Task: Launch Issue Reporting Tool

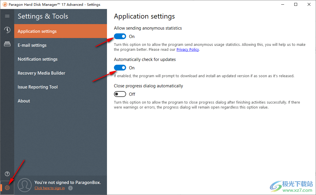Action: 61,87
